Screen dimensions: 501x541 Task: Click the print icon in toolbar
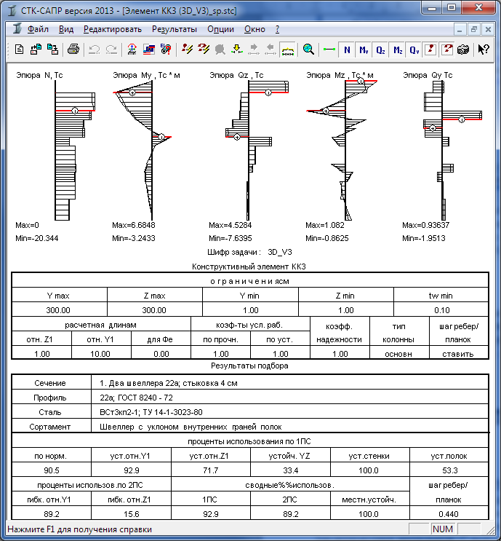click(73, 50)
